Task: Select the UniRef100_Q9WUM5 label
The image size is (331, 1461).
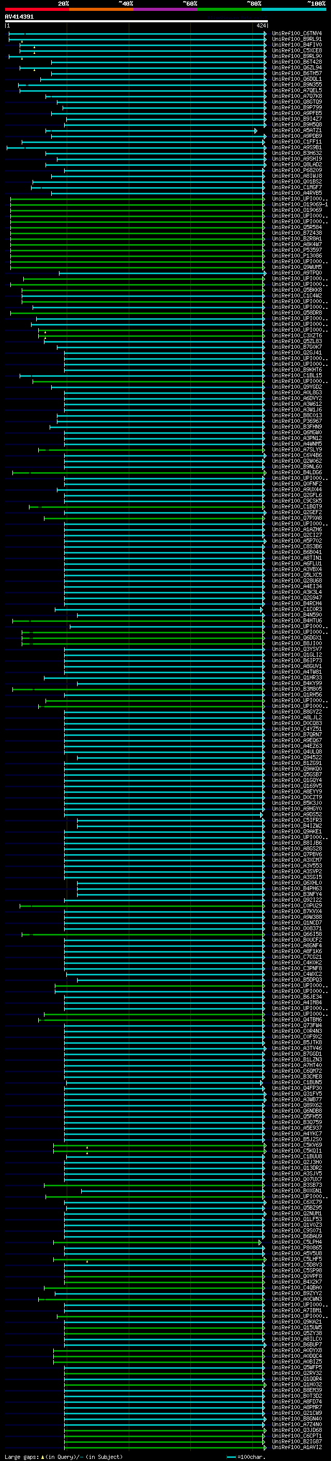Action: click(x=297, y=267)
